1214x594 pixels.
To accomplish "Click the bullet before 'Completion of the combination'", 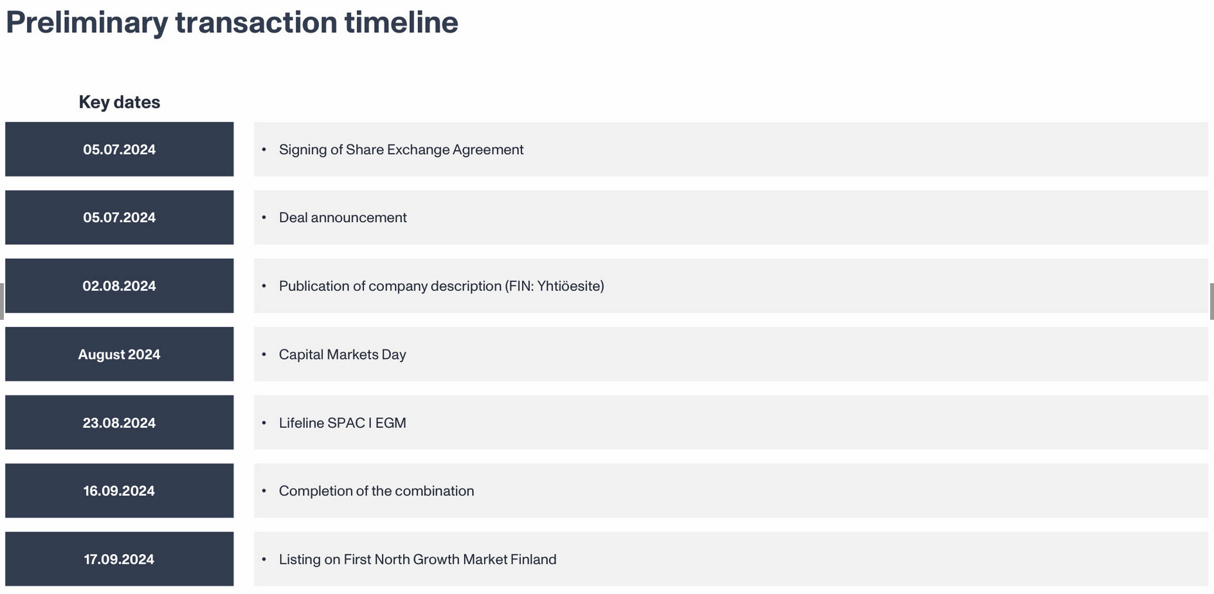I will pos(264,491).
